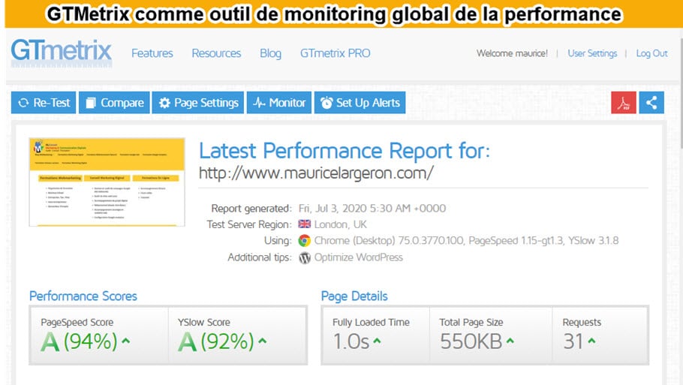Click the report date Fri, Jul 3, 2020
683x385 pixels.
372,208
